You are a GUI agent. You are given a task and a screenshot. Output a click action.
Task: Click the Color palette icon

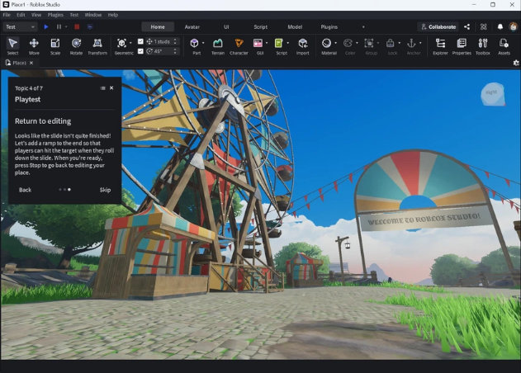[x=348, y=43]
